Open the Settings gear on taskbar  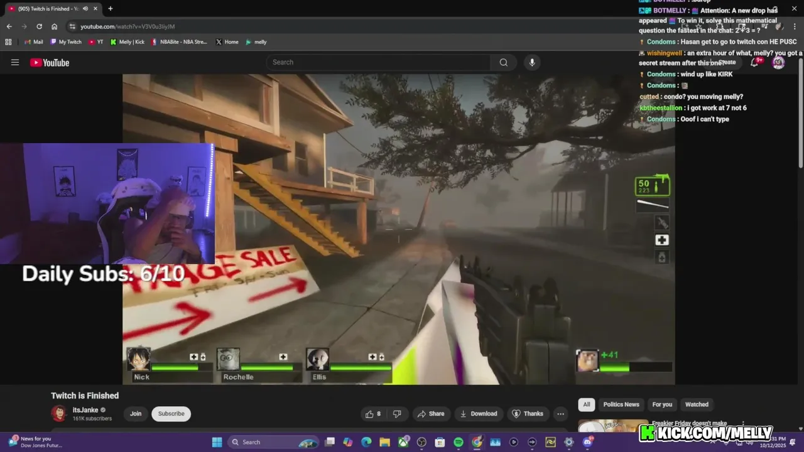coord(569,442)
